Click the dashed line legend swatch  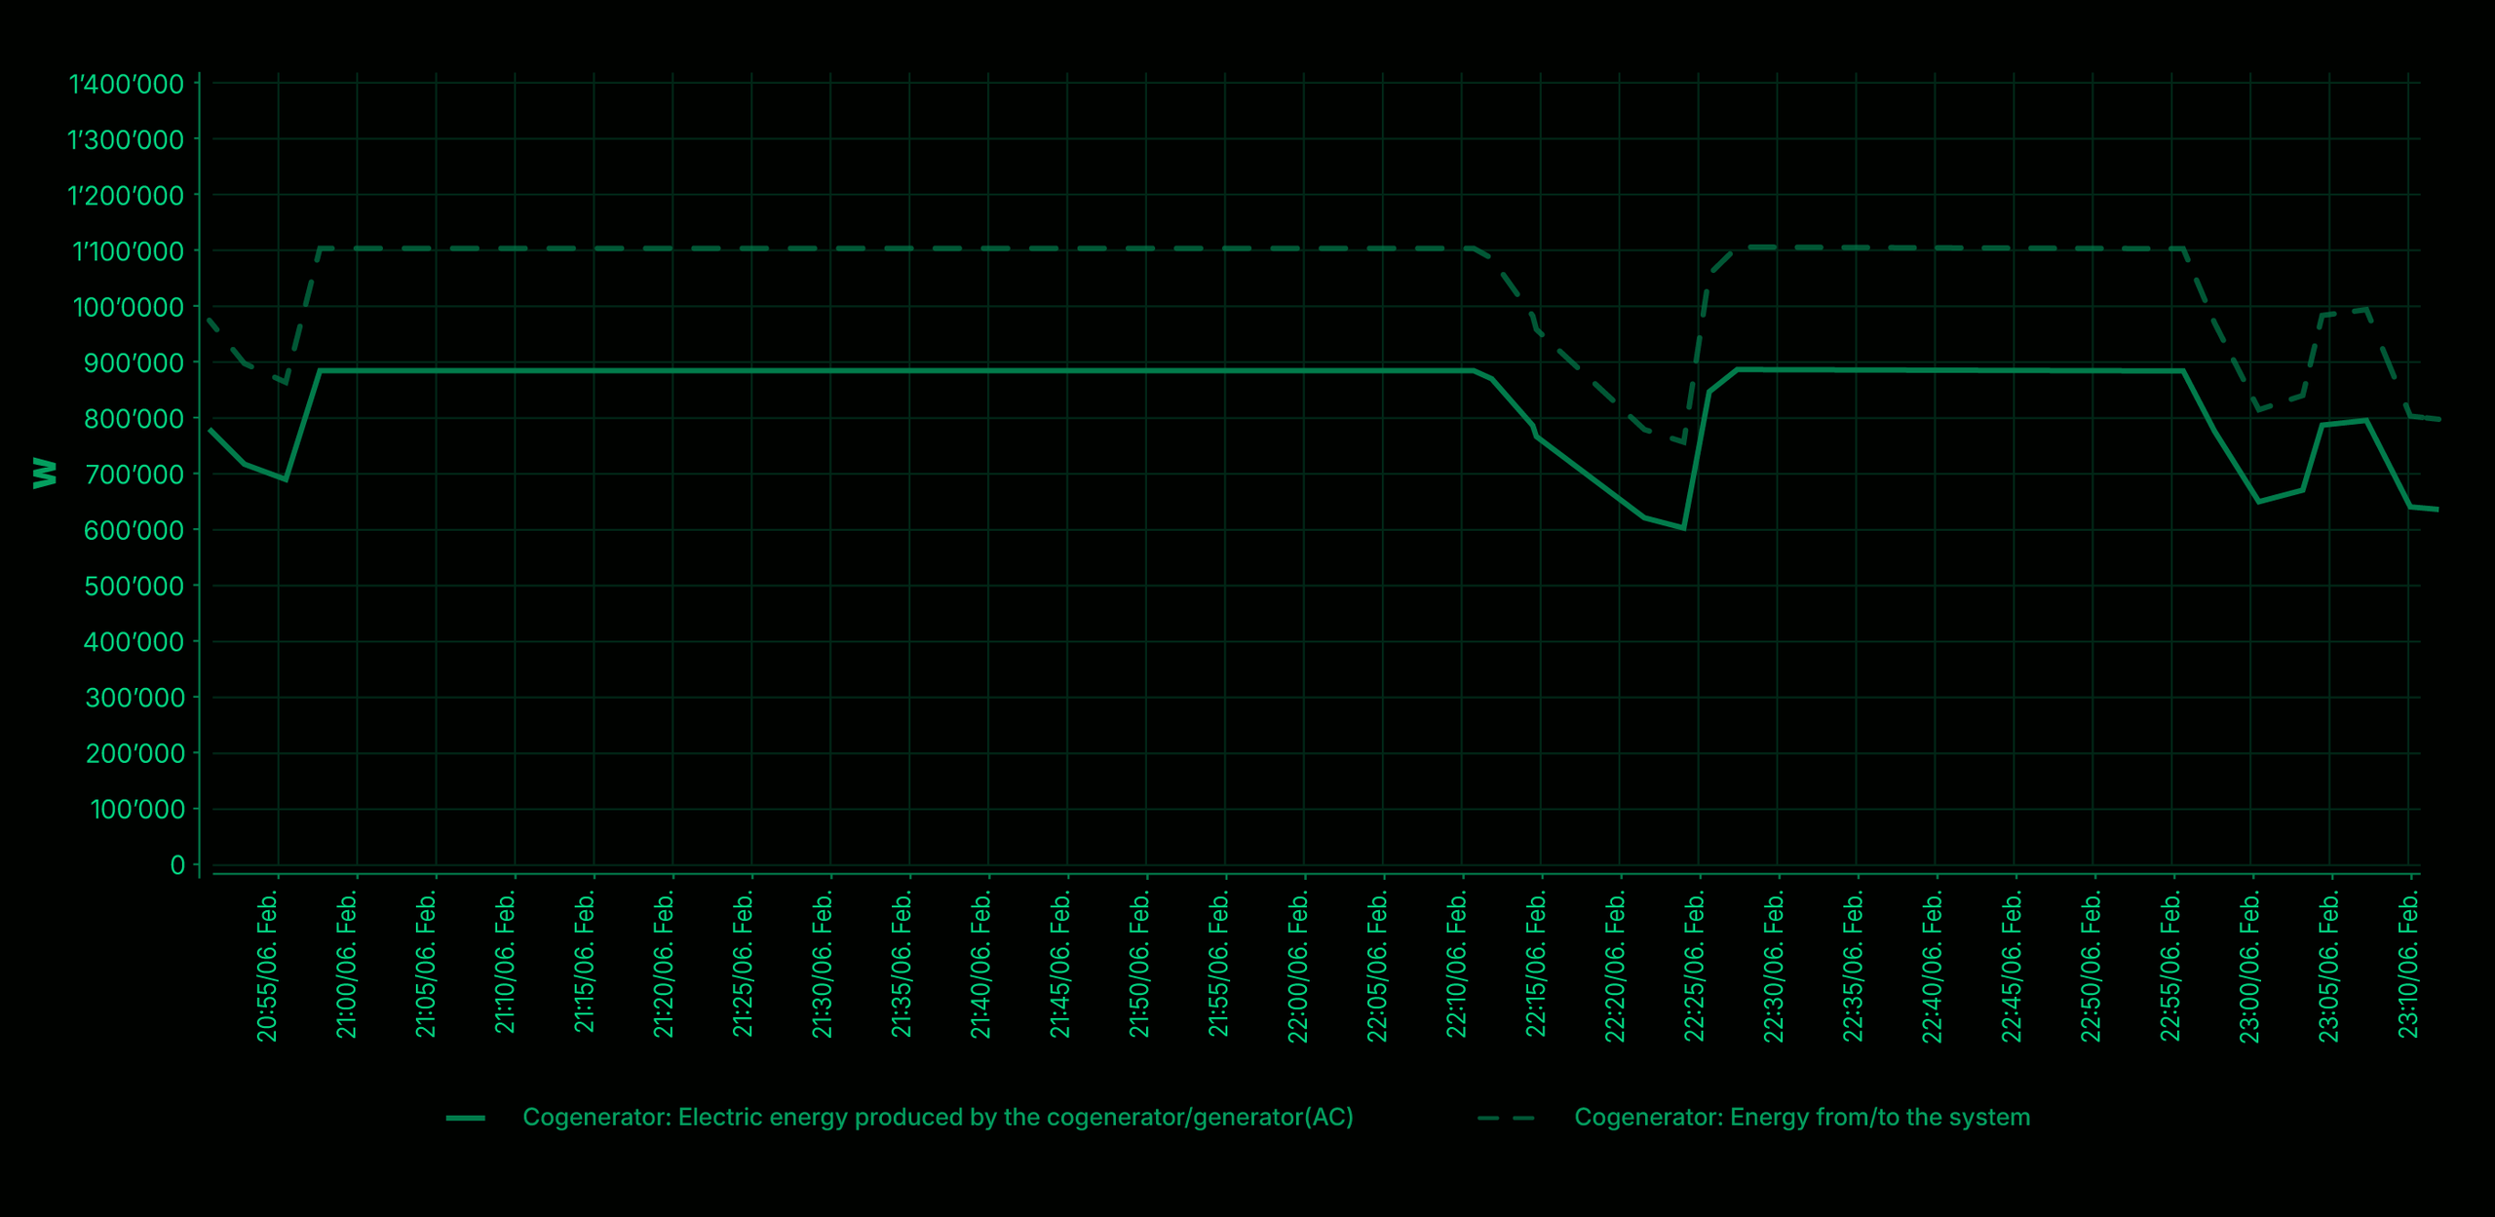[1506, 1118]
